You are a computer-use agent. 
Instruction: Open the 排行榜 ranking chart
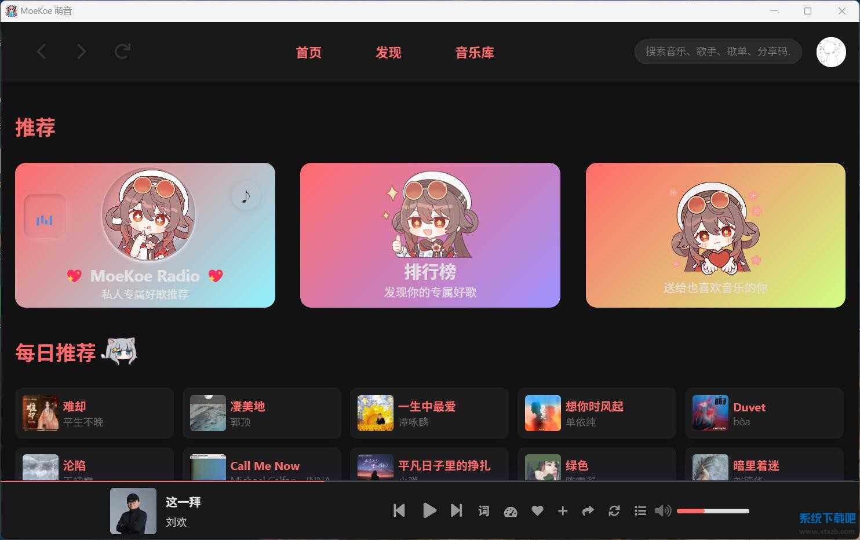click(429, 235)
